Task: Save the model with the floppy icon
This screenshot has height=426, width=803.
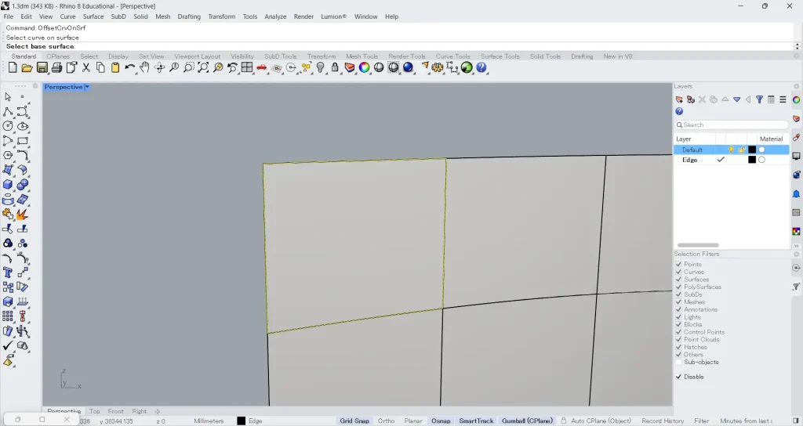Action: tap(42, 67)
